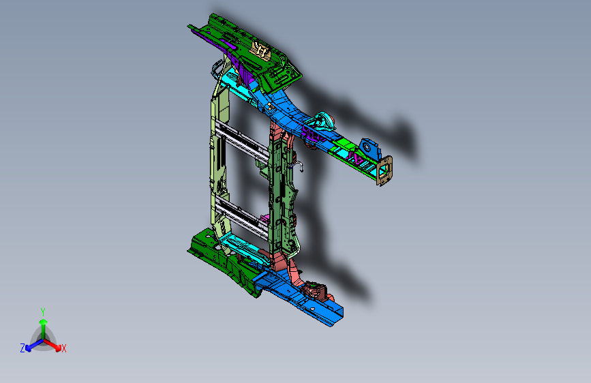Click the red X axis arrow on triad
This screenshot has height=383, width=591.
(x=53, y=345)
